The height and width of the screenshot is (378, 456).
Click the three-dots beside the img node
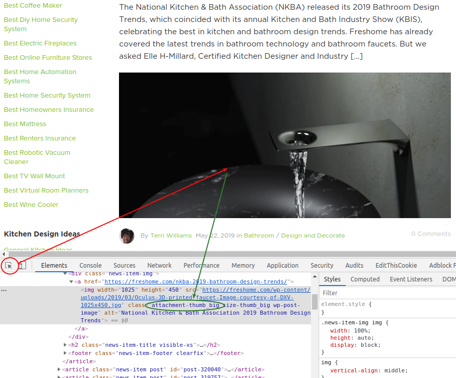click(4, 290)
